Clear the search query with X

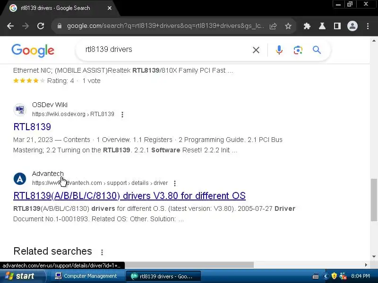click(x=256, y=50)
